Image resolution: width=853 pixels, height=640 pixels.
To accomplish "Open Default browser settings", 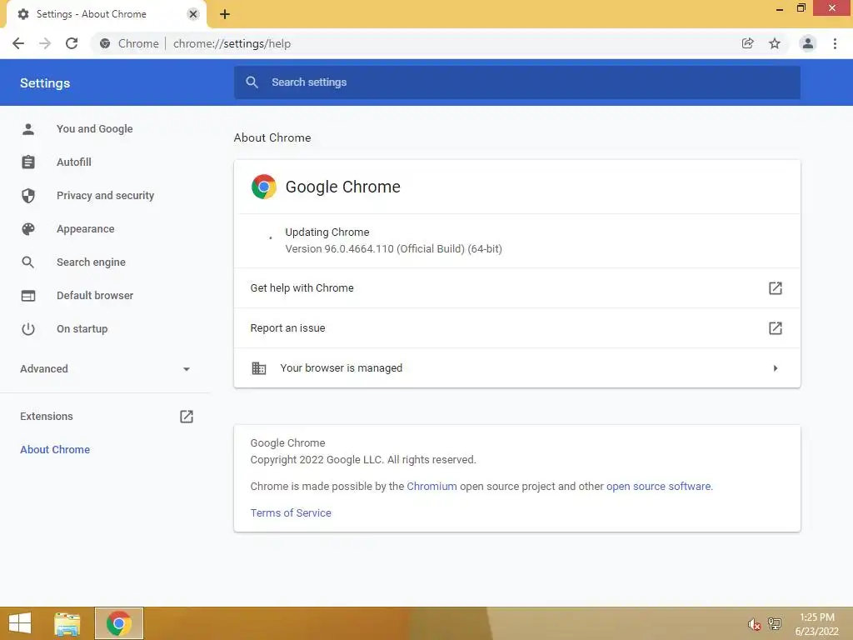I will click(x=95, y=296).
